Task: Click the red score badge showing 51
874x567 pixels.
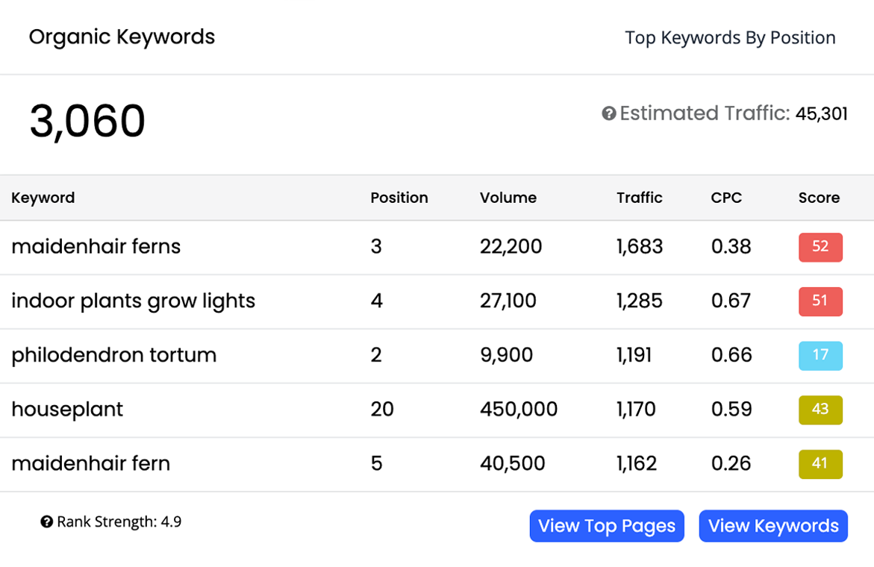Action: point(820,301)
